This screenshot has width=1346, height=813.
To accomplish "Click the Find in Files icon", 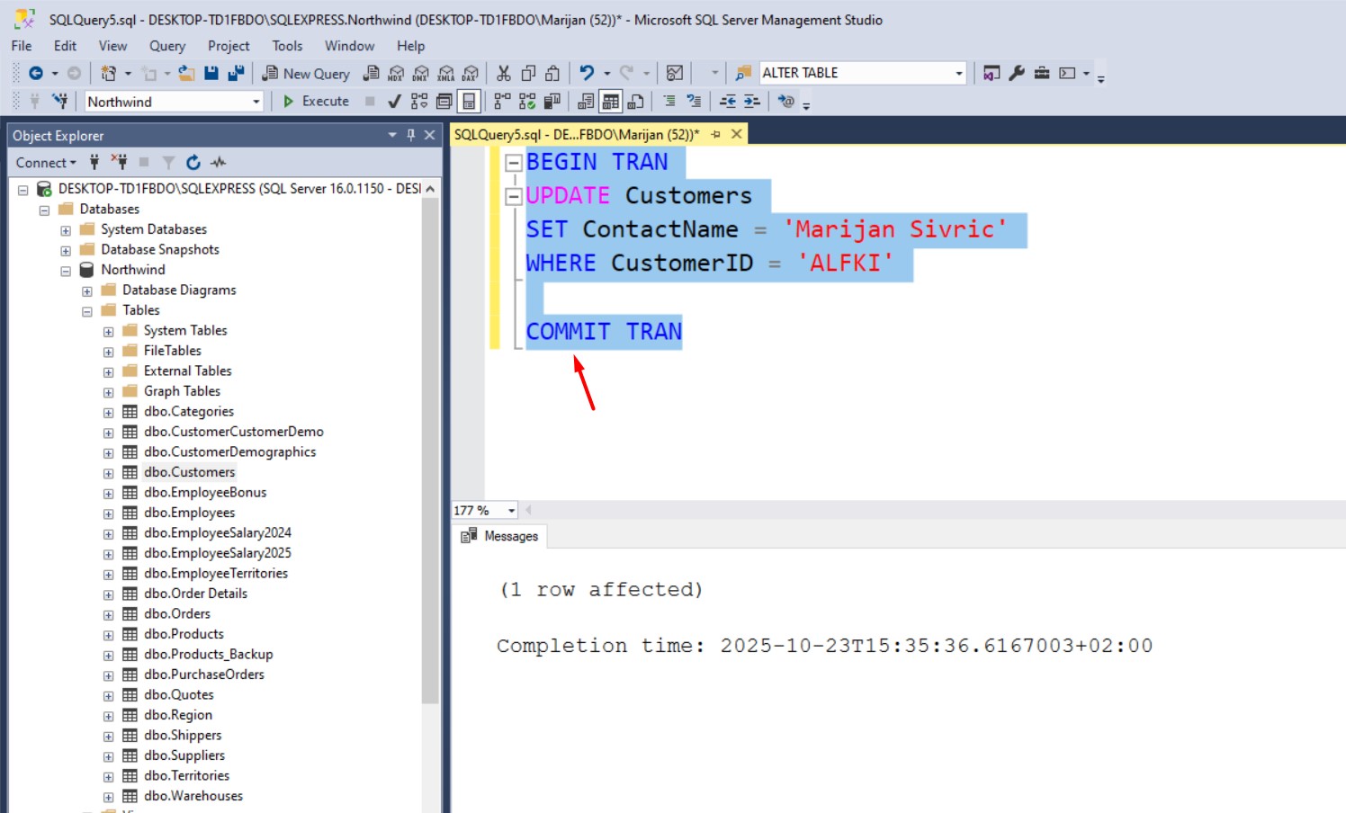I will click(743, 74).
